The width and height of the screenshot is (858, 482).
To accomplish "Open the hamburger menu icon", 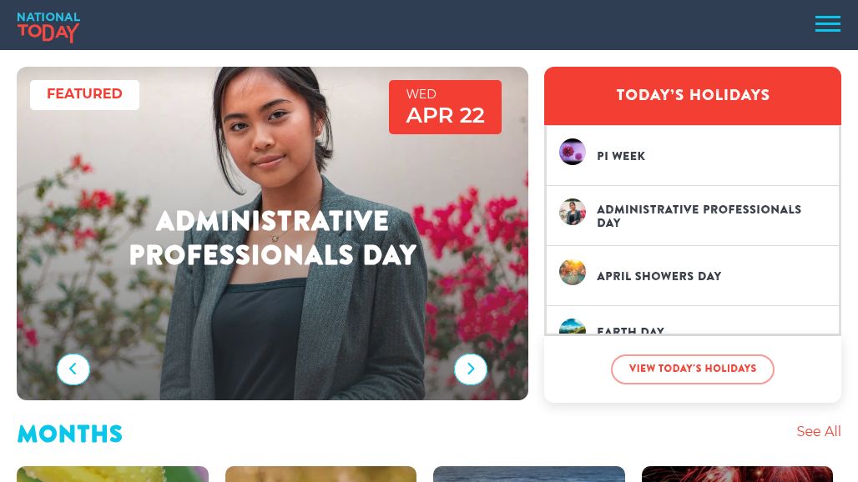I will point(827,23).
